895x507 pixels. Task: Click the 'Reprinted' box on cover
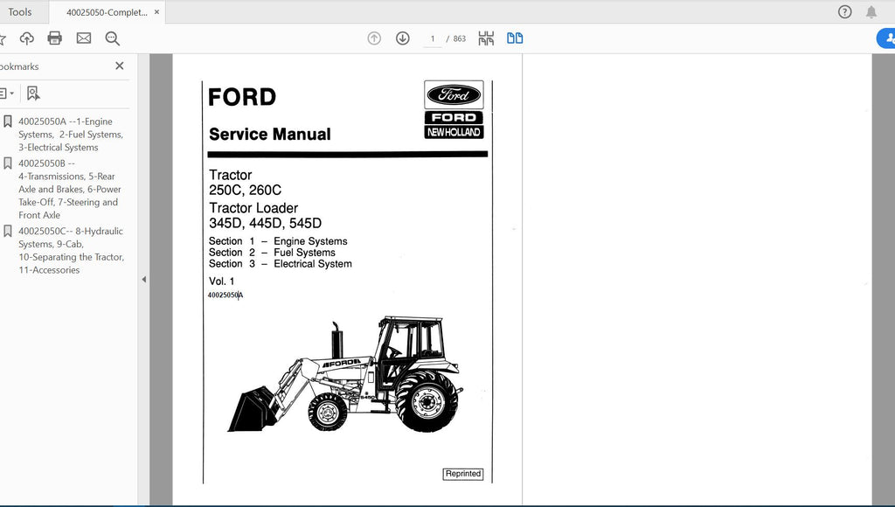pyautogui.click(x=463, y=474)
